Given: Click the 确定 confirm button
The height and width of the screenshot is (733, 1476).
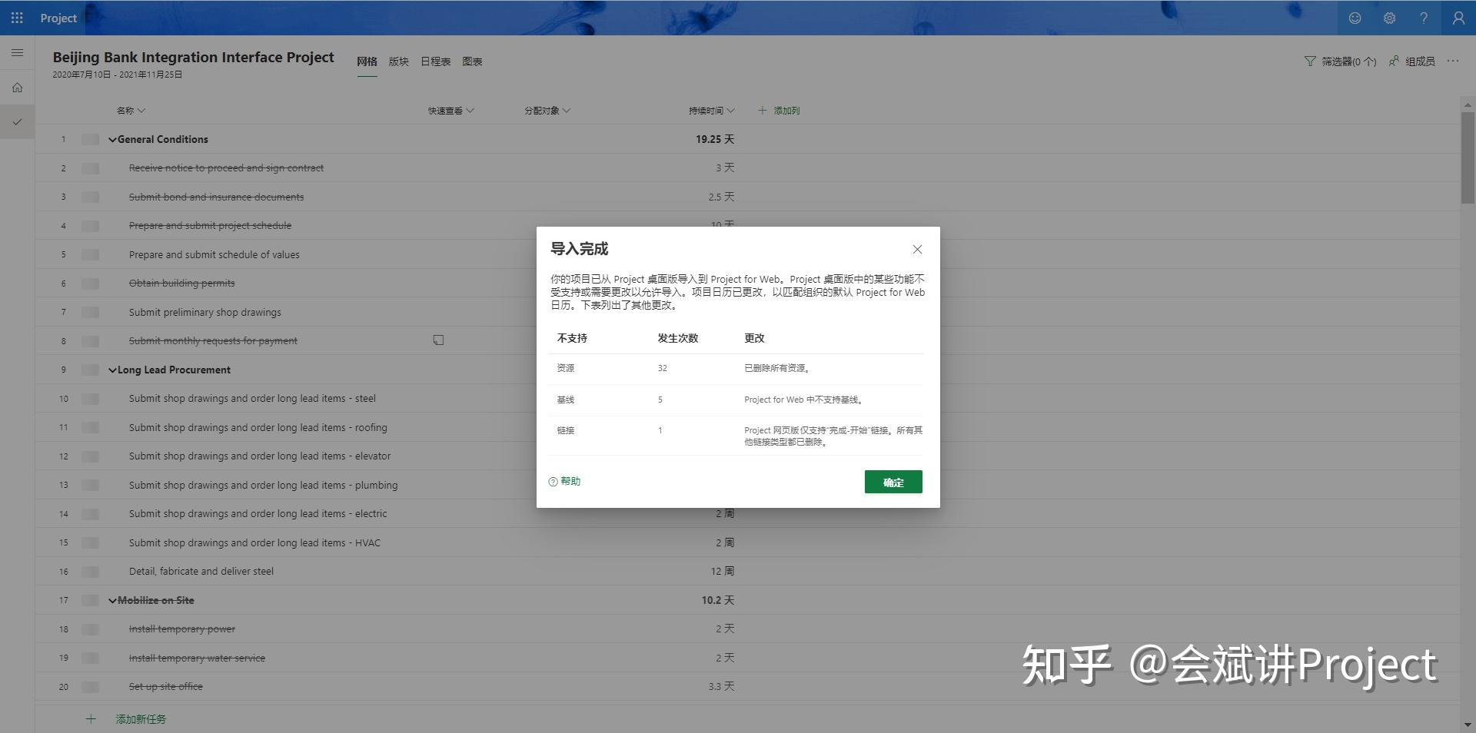Looking at the screenshot, I should (893, 482).
